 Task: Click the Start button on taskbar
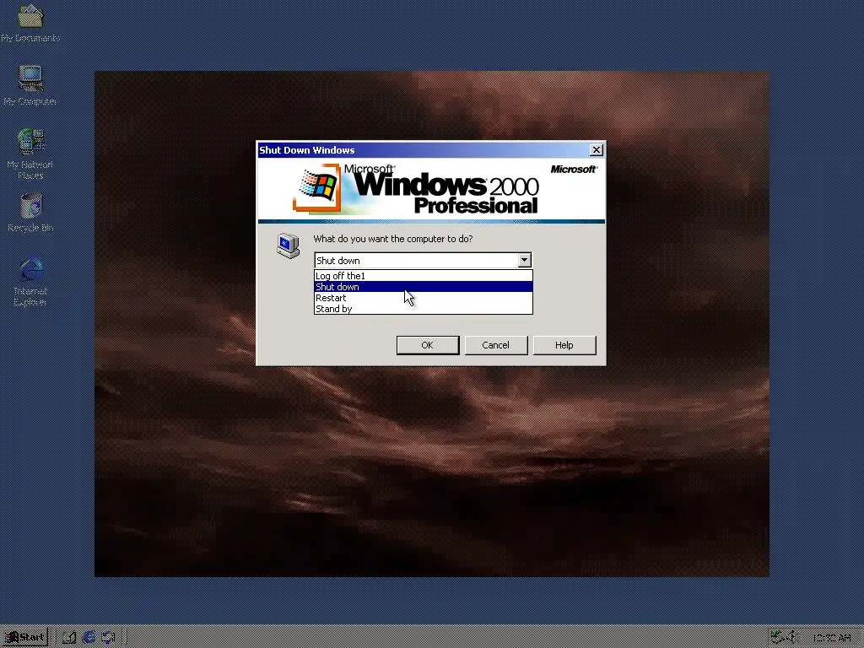[24, 638]
